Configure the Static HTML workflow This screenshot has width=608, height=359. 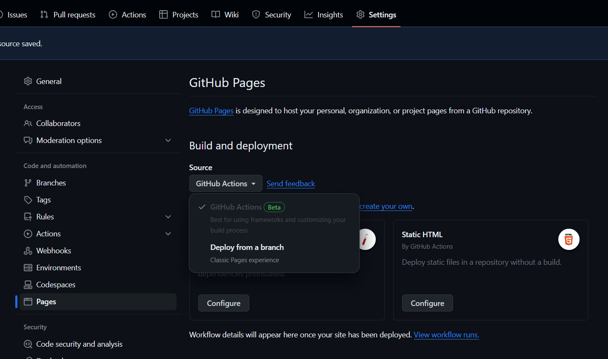428,303
